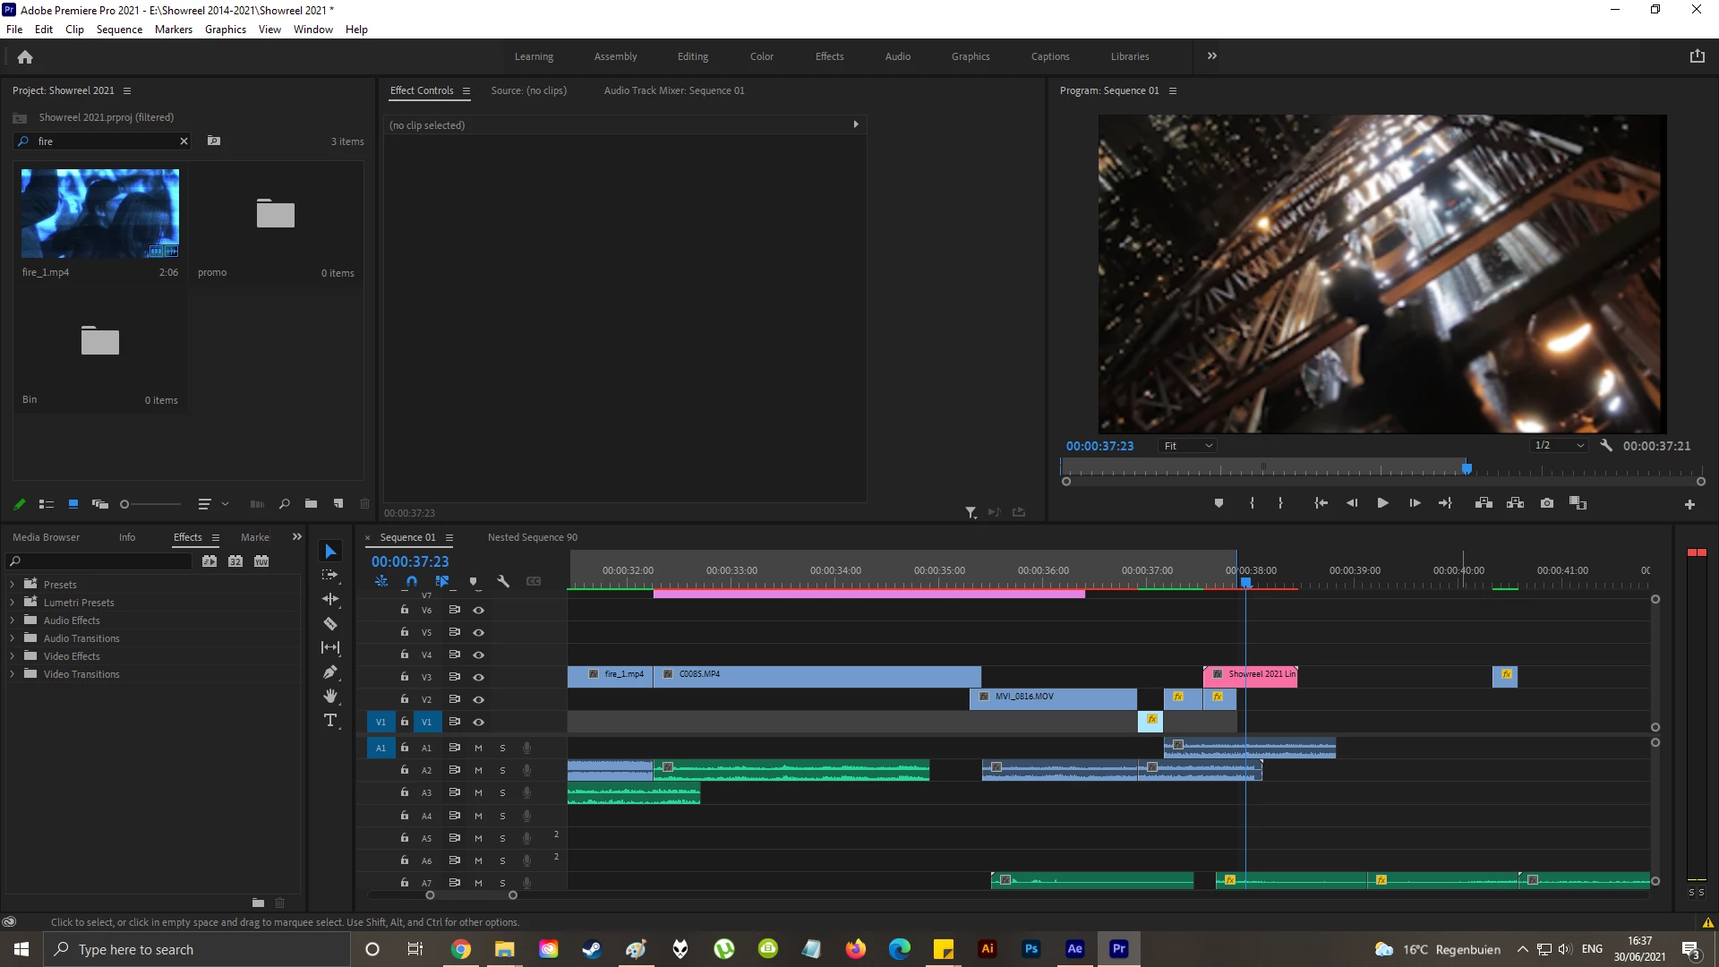Clear the fire search field
Screen dimensions: 1719x967
(x=184, y=141)
